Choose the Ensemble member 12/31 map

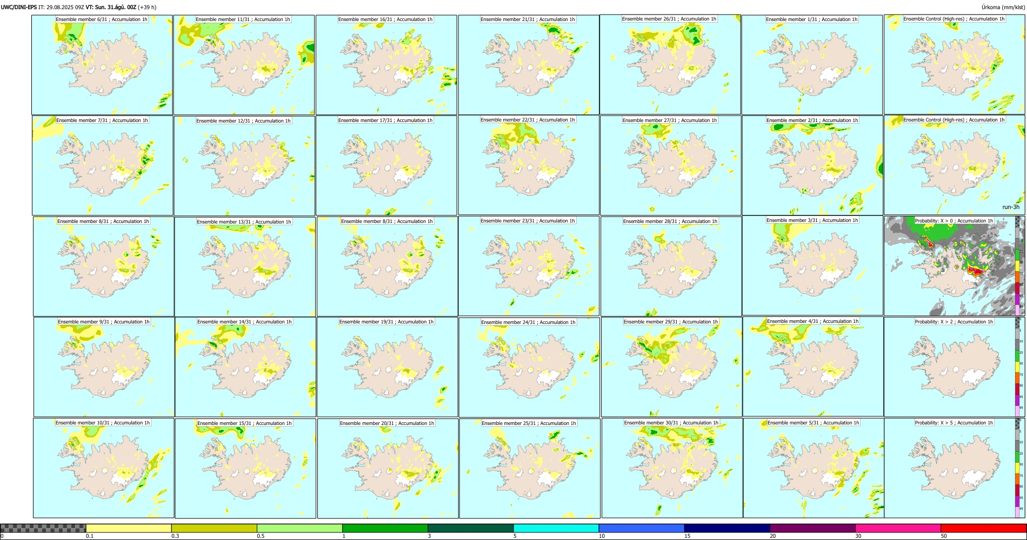244,166
